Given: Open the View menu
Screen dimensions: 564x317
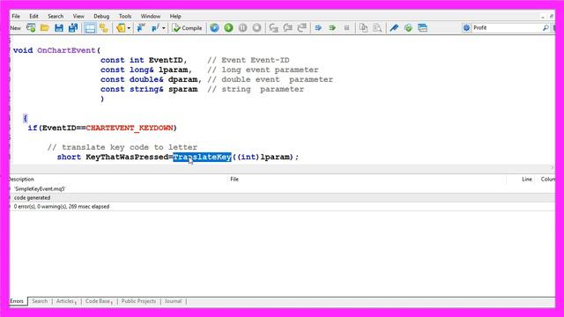Looking at the screenshot, I should point(78,16).
